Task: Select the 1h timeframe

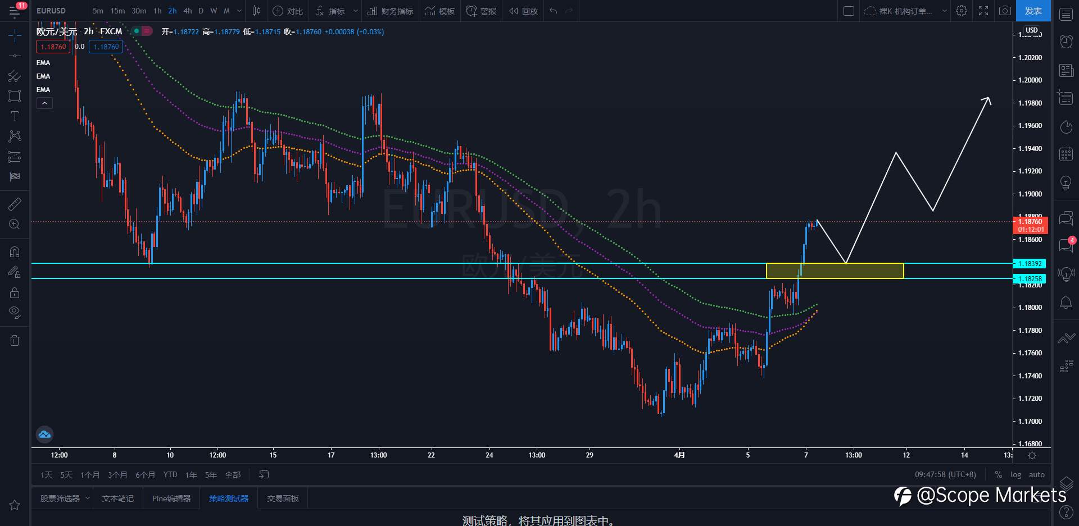Action: pyautogui.click(x=157, y=11)
